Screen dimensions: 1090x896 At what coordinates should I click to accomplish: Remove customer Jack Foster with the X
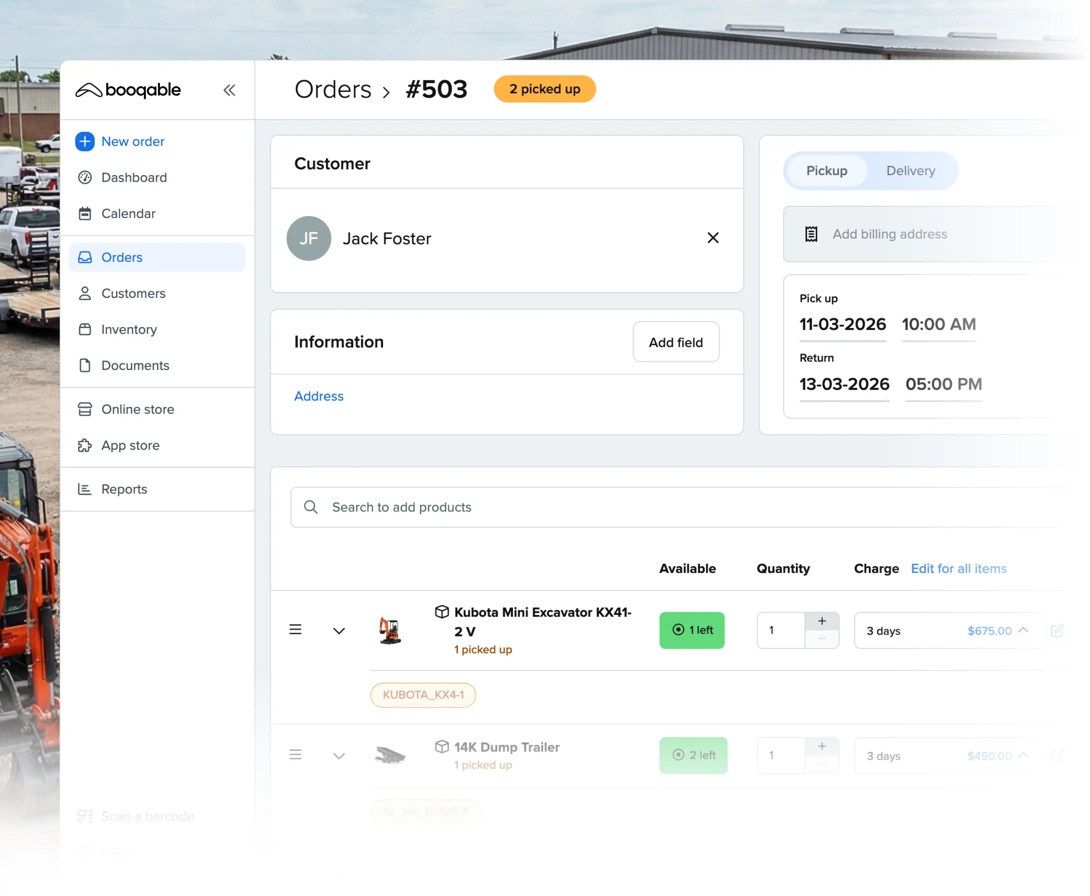point(713,238)
